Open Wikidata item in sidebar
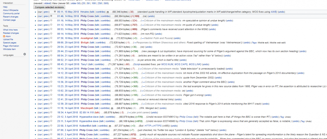 [9, 49]
